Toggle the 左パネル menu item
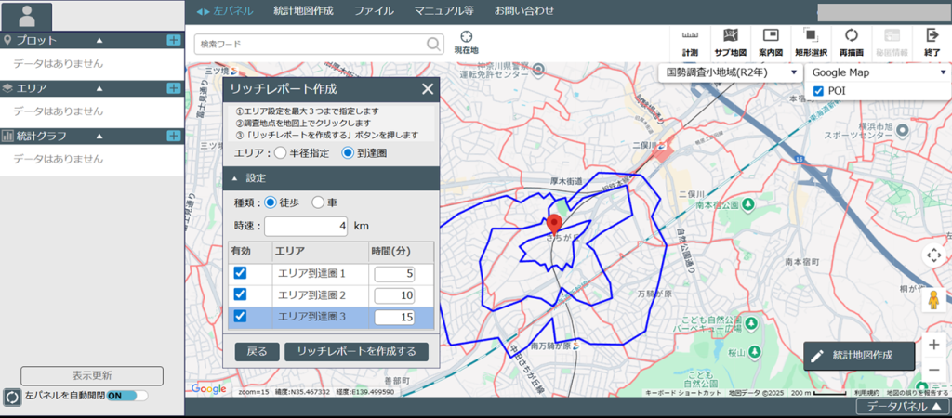 pyautogui.click(x=224, y=11)
